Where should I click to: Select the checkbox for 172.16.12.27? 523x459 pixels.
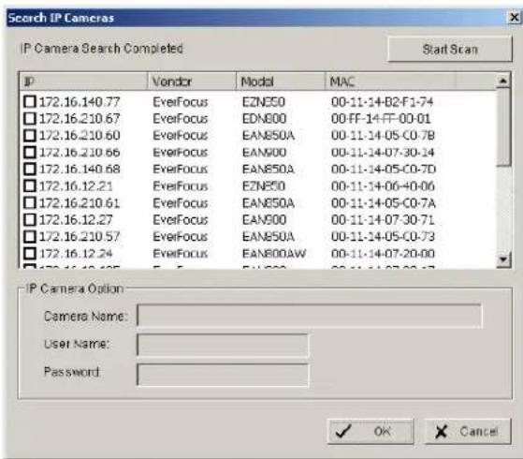coord(30,219)
